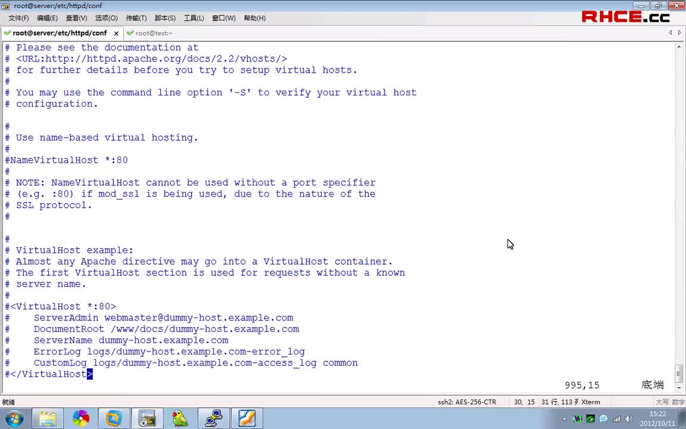The height and width of the screenshot is (429, 686).
Task: Click the '# SSL protocol.' comment line
Action: [x=48, y=206]
